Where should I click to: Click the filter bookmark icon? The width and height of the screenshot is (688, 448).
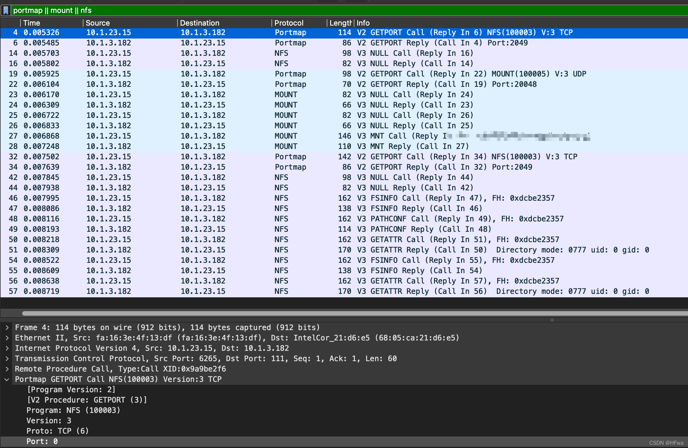click(6, 10)
